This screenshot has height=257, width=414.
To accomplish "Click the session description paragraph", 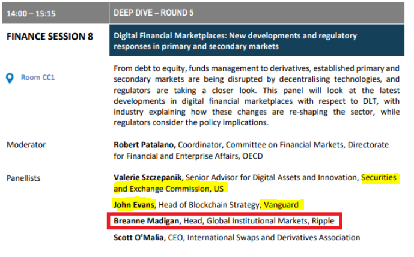I will click(257, 95).
